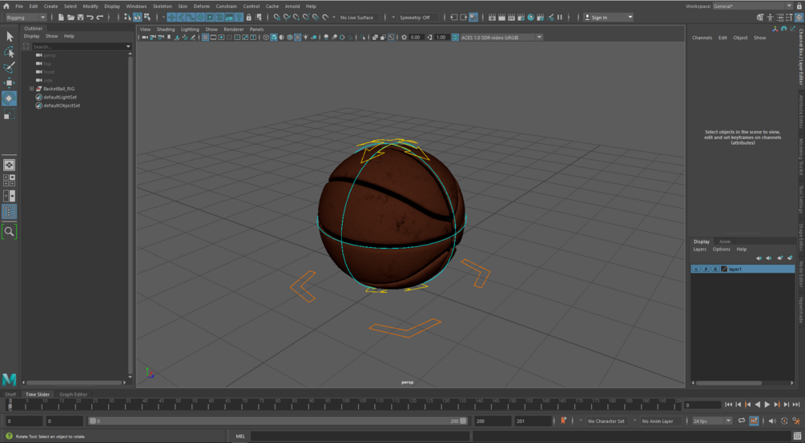The width and height of the screenshot is (805, 443).
Task: Open the ACES color transform dropdown
Action: click(501, 38)
